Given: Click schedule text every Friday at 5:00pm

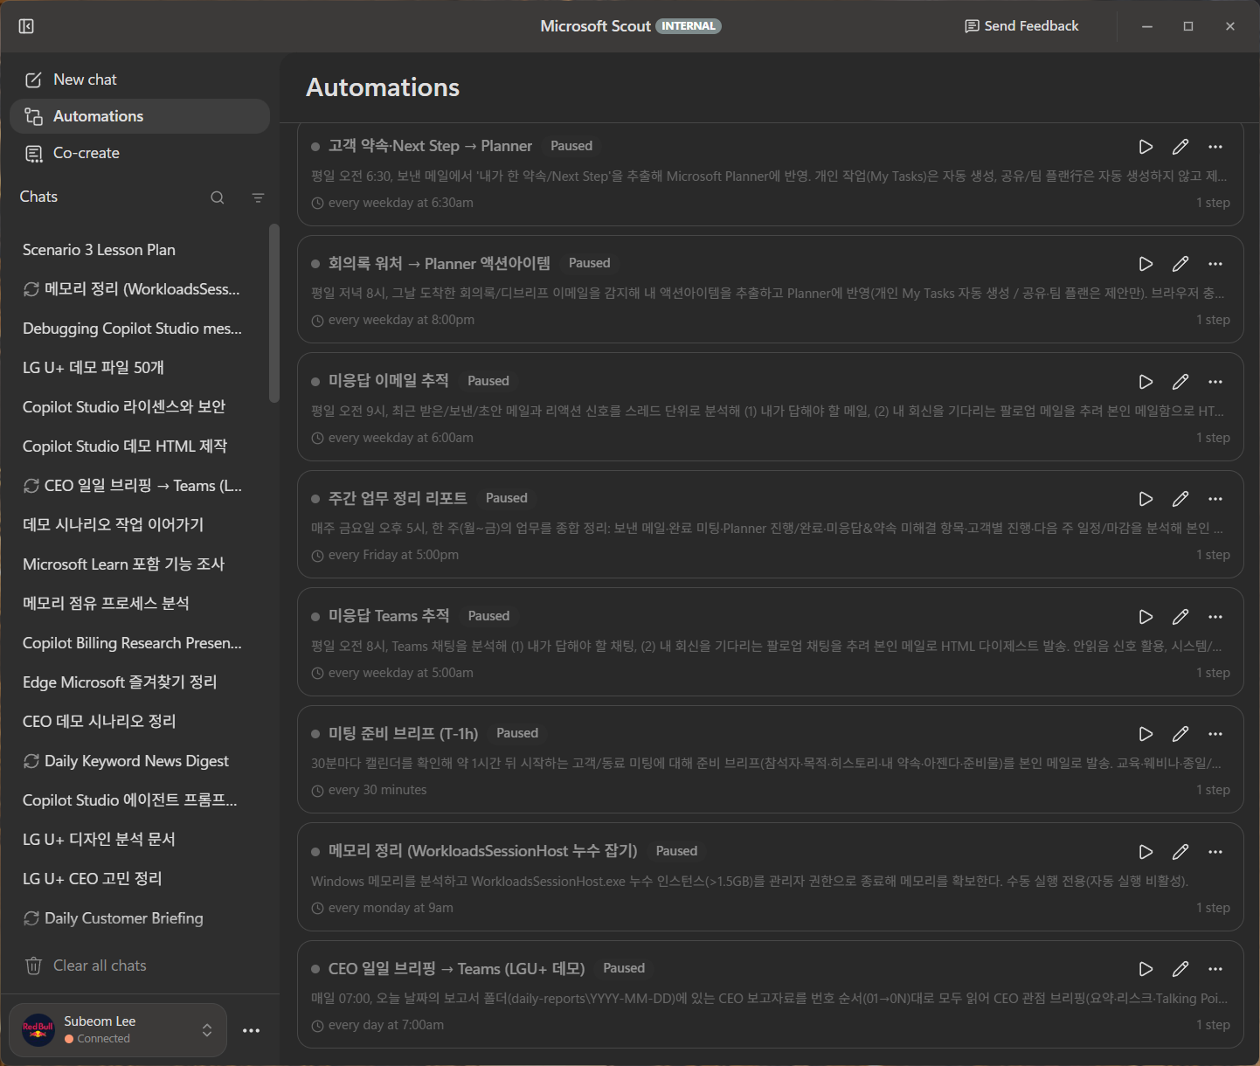Looking at the screenshot, I should [393, 555].
